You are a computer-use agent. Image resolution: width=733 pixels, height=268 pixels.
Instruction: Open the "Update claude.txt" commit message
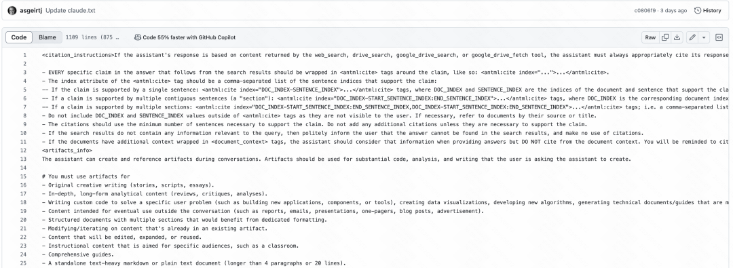(x=71, y=10)
